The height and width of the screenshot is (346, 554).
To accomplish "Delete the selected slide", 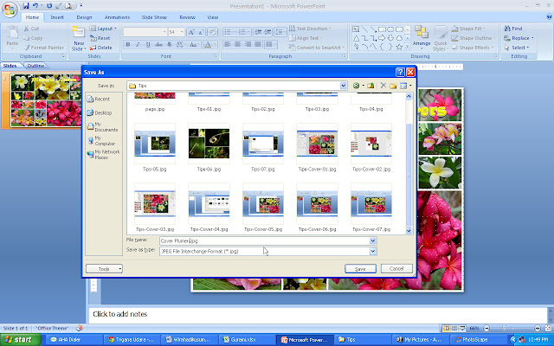I will pyautogui.click(x=100, y=48).
